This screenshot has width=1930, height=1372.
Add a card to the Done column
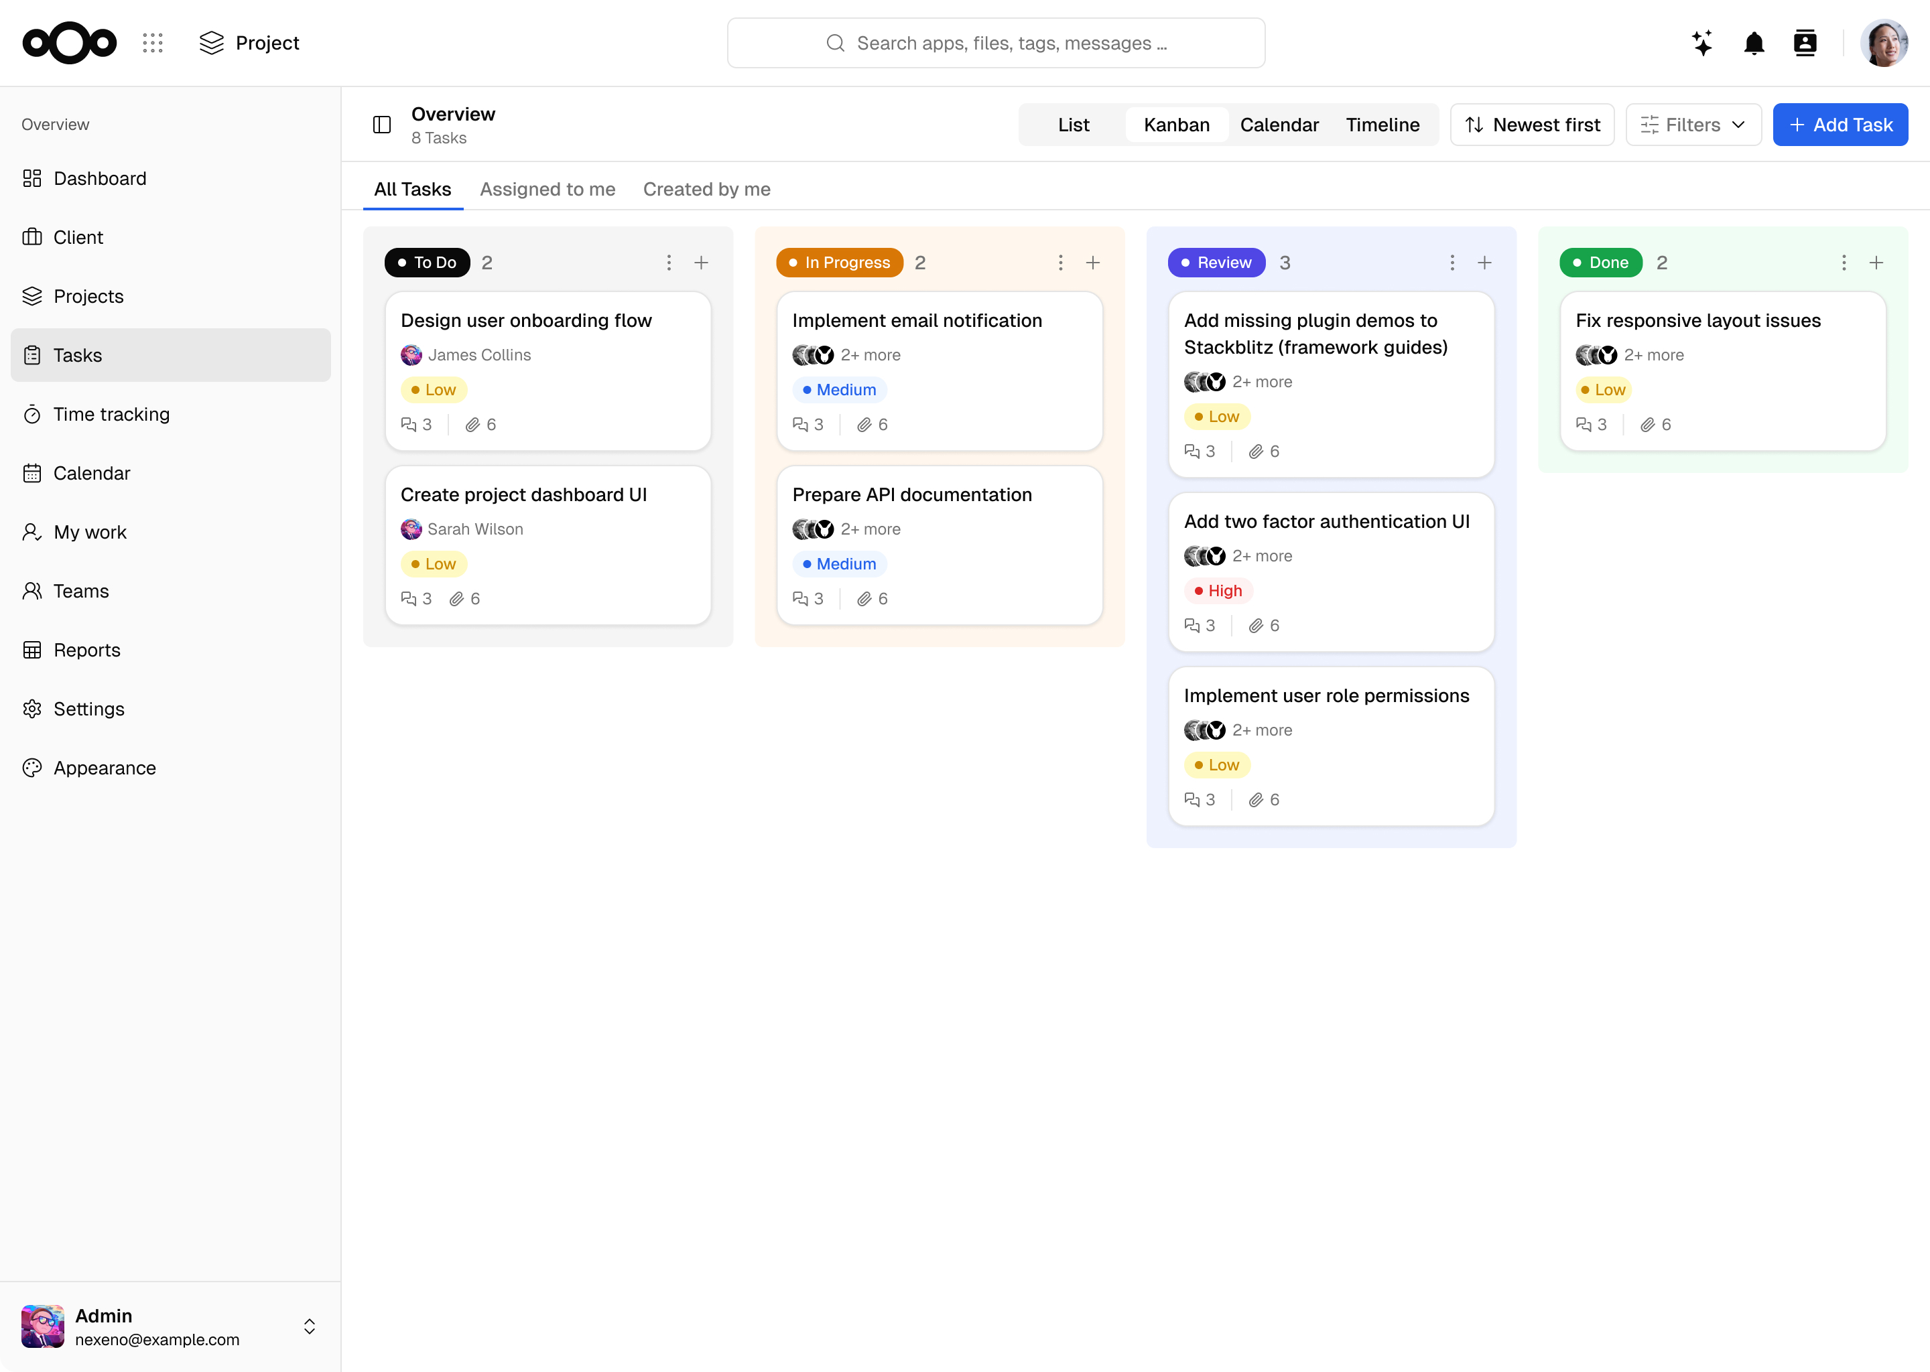tap(1876, 263)
